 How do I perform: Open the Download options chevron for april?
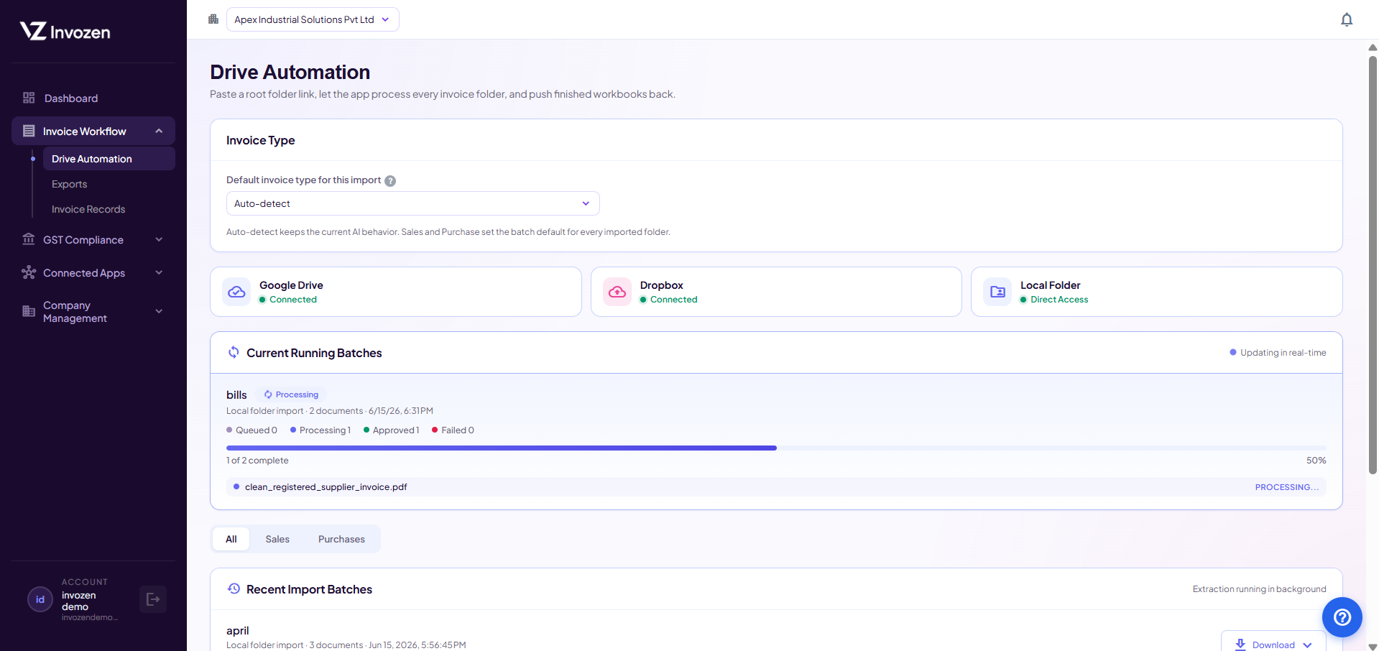(1307, 645)
